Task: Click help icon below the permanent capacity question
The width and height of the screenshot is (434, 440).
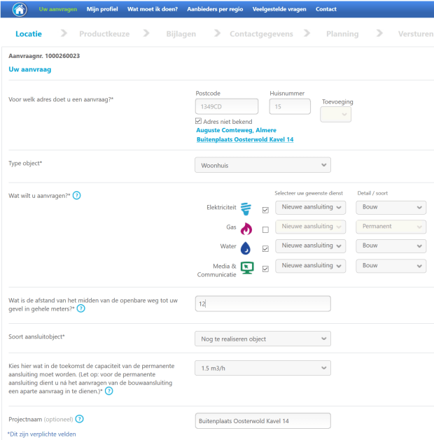Action: tap(109, 391)
